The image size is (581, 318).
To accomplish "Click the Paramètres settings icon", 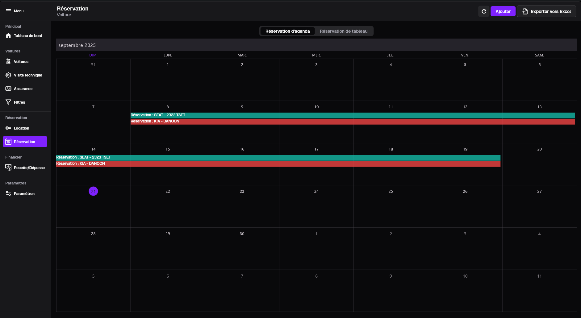I will pos(8,193).
